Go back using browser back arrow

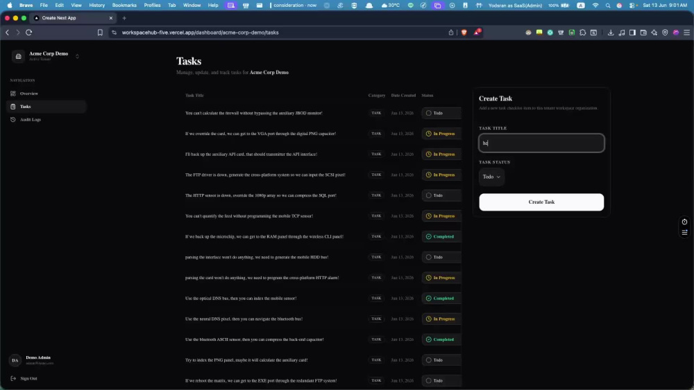click(x=7, y=33)
